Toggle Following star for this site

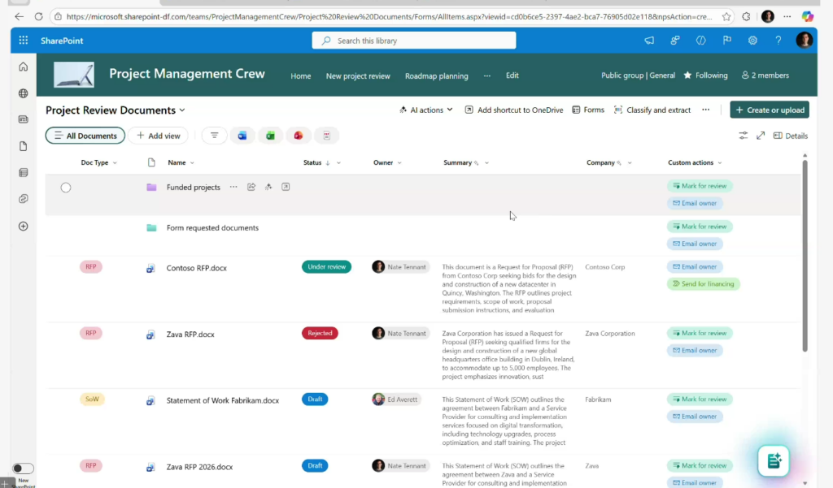click(x=705, y=76)
